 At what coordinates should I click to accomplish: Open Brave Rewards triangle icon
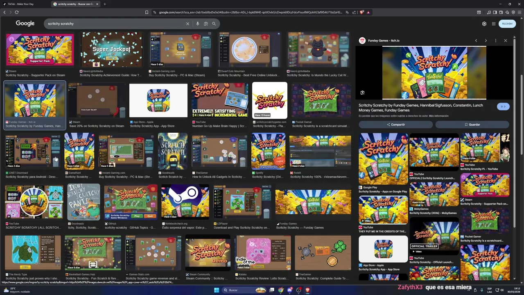point(368,12)
